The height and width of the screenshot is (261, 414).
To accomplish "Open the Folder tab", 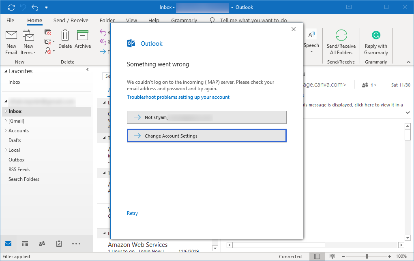I will 107,21.
